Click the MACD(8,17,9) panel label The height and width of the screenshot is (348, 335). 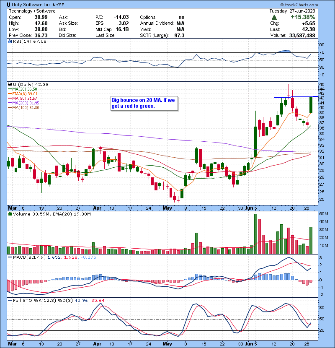point(29,257)
